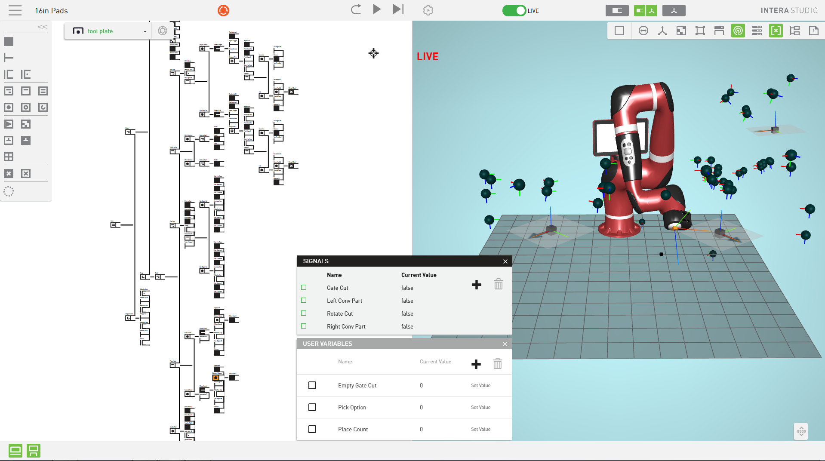Check the Pick Option variable checkbox
Image resolution: width=825 pixels, height=461 pixels.
click(x=312, y=407)
